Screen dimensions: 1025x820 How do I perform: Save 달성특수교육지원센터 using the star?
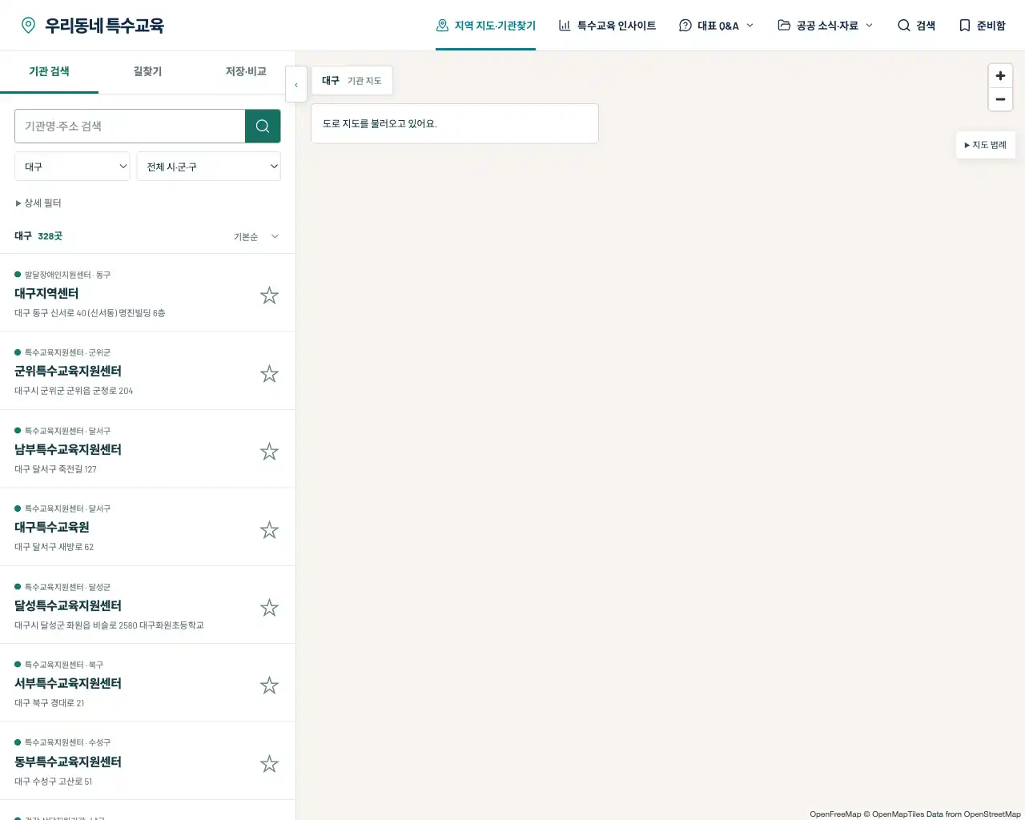click(269, 608)
